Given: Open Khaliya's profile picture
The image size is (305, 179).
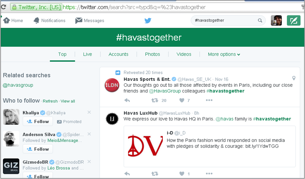Looking at the screenshot, I should tap(11, 117).
